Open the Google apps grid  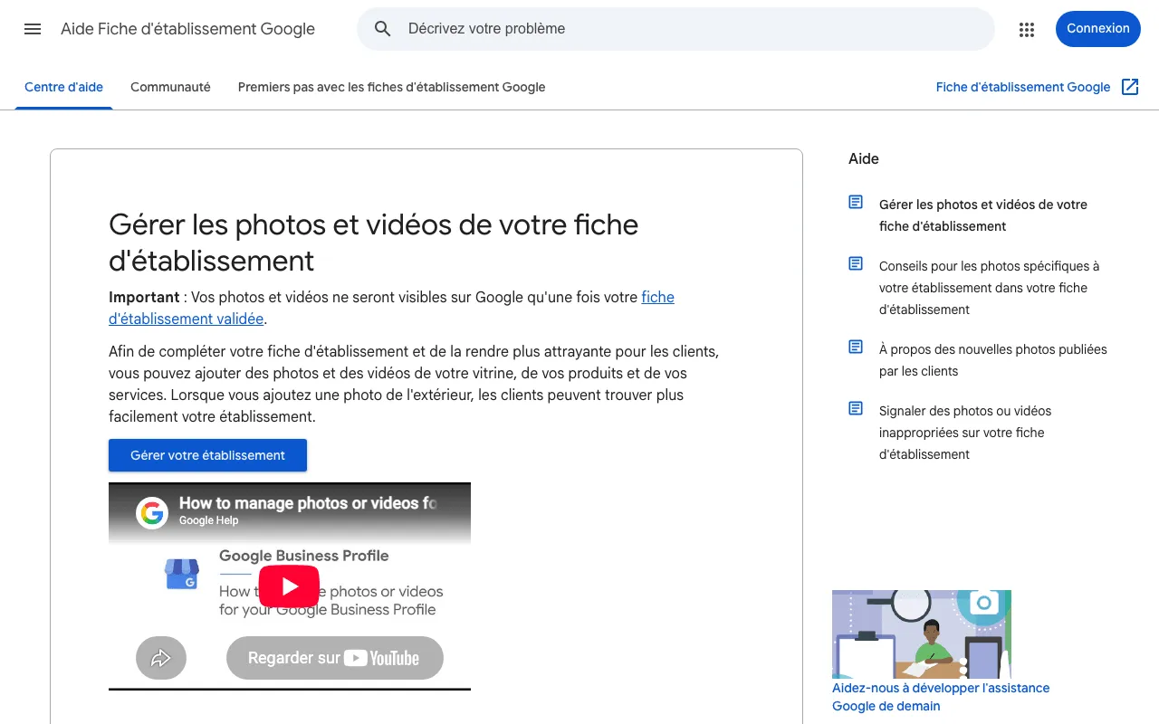pyautogui.click(x=1026, y=30)
